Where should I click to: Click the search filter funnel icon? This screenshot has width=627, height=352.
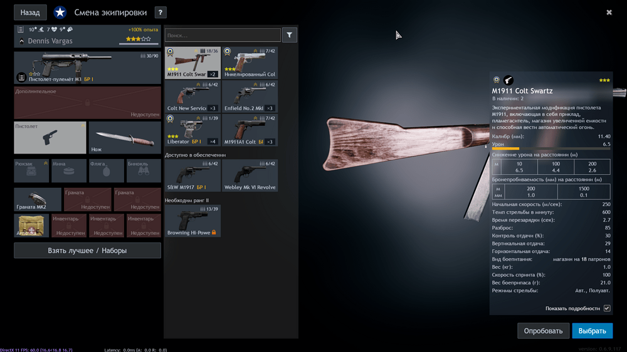coord(289,36)
